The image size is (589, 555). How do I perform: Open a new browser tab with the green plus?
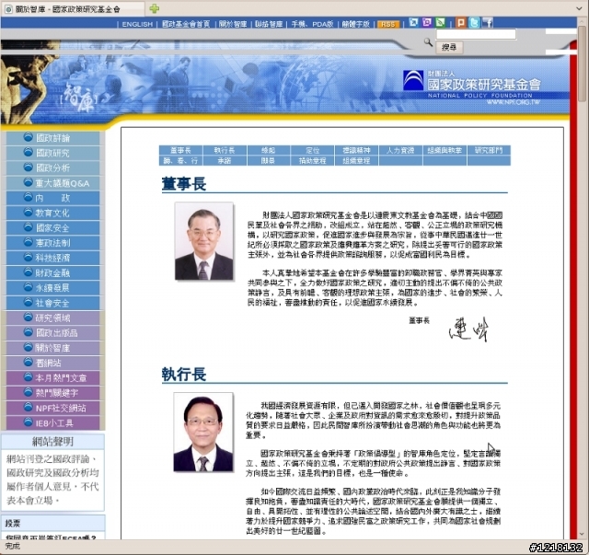point(154,8)
